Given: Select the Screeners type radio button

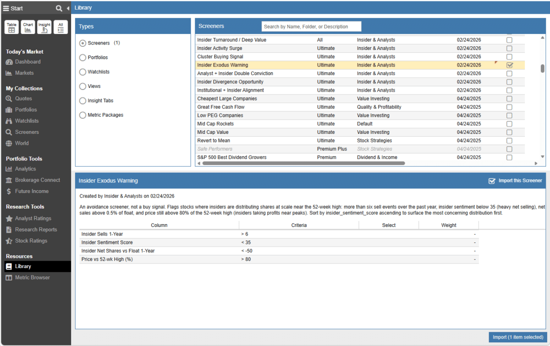Looking at the screenshot, I should [82, 43].
